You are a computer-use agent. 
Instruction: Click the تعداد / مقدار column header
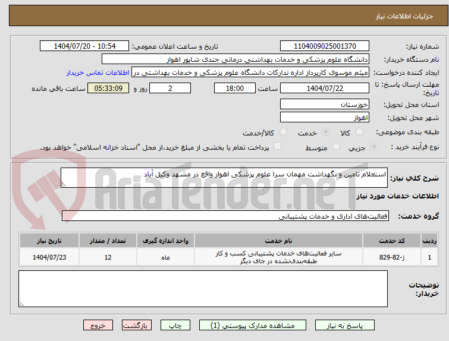(108, 241)
